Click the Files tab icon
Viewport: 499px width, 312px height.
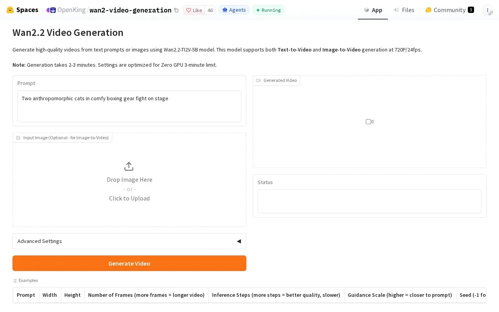396,10
